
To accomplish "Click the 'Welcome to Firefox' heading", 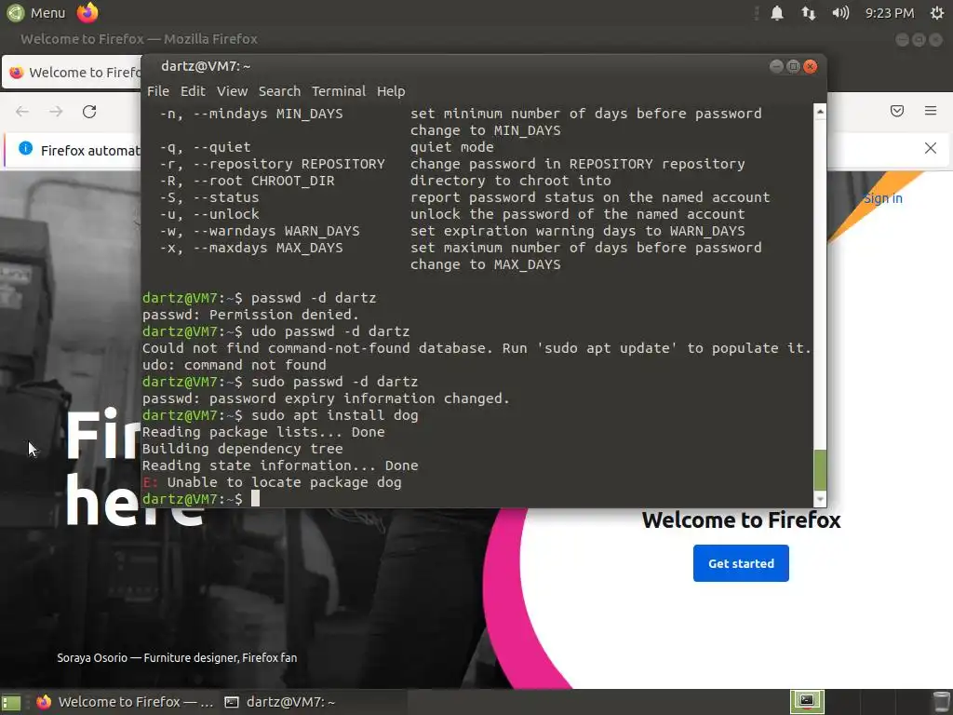I will point(741,520).
